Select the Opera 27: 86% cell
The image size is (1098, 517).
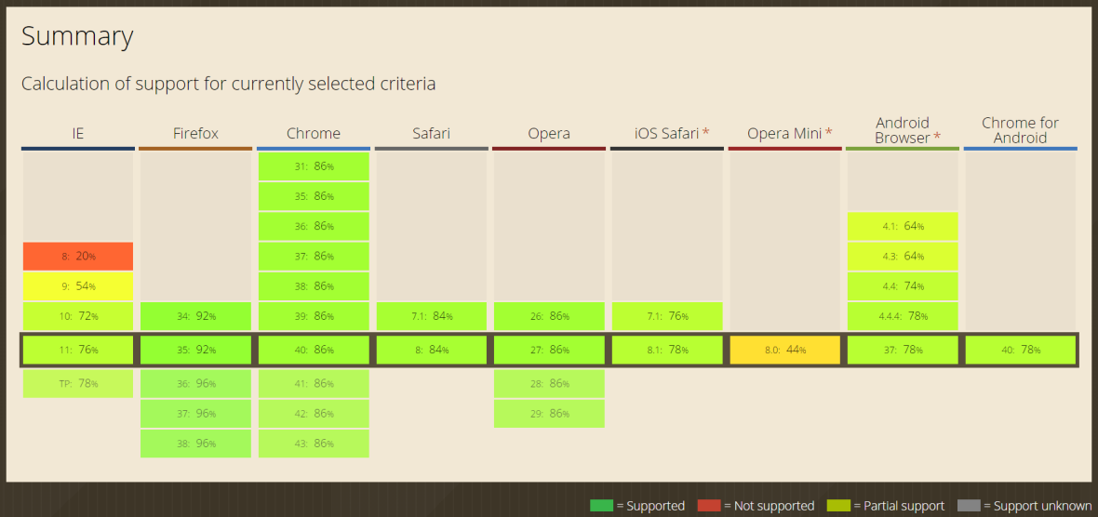[549, 350]
